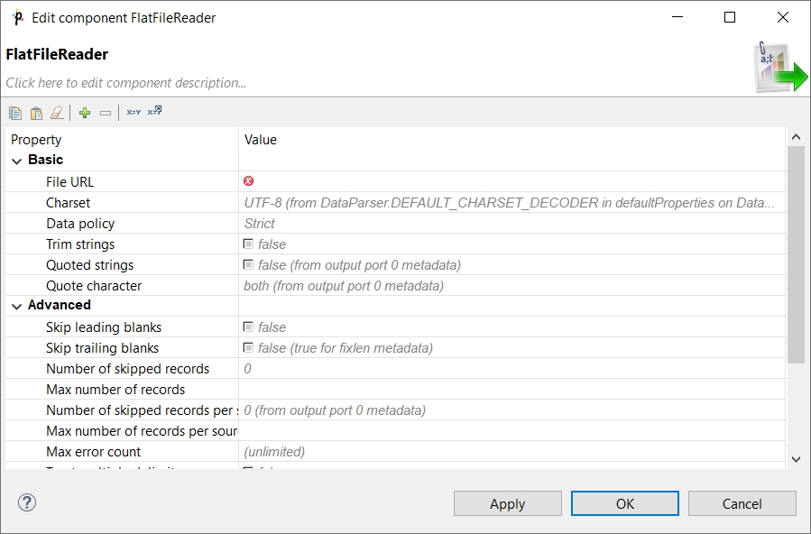Click the copy properties toolbar icon
This screenshot has height=534, width=811.
[15, 113]
